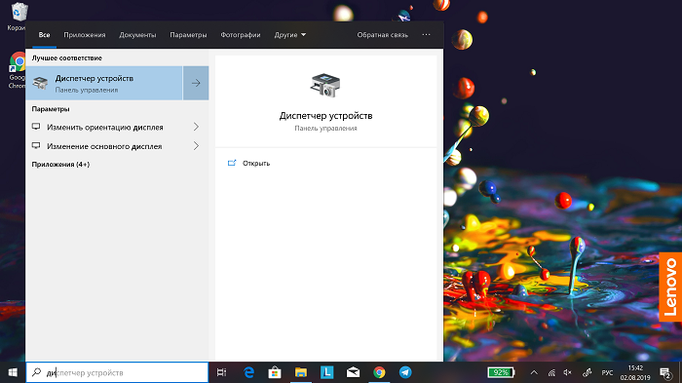Screen dimensions: 682x383
Task: Click Открыть in the preview pane
Action: click(x=255, y=163)
